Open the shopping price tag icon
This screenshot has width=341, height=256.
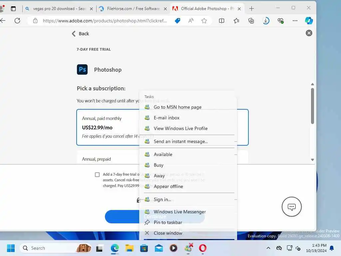point(177,21)
